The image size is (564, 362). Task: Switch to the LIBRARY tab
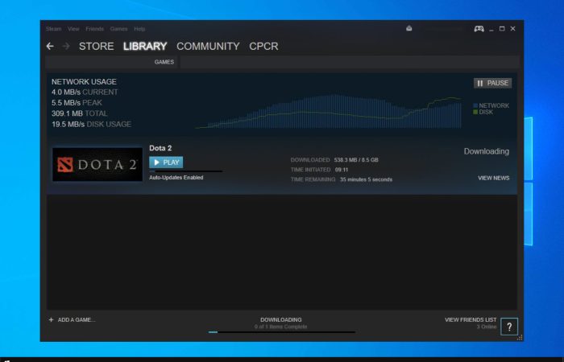pos(145,47)
